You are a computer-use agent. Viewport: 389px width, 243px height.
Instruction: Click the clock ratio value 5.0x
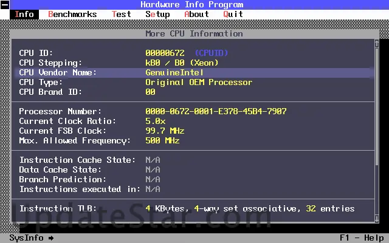click(x=156, y=122)
